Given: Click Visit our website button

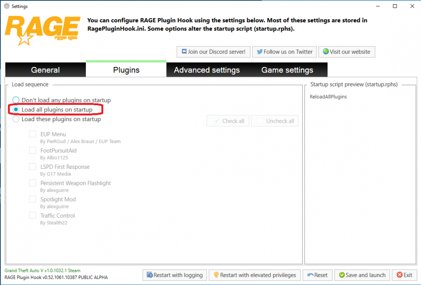Looking at the screenshot, I should [x=346, y=52].
